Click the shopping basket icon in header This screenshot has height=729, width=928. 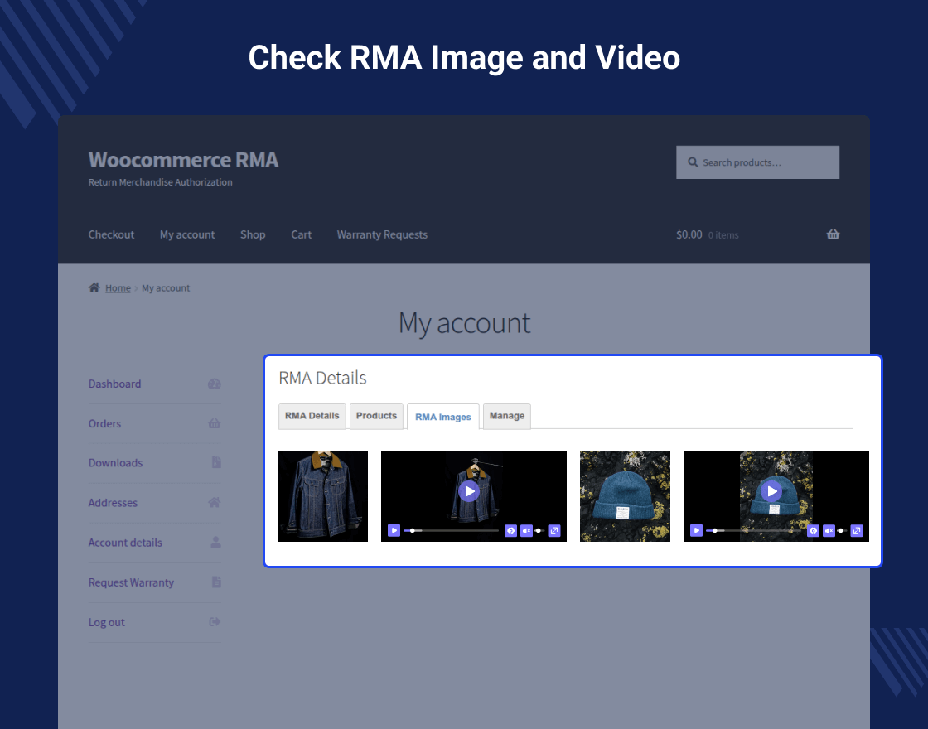tap(833, 234)
